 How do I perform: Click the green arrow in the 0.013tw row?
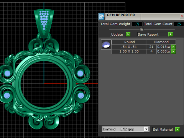click(x=173, y=47)
